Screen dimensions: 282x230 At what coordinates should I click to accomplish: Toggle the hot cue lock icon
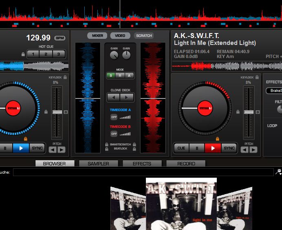(x=23, y=54)
